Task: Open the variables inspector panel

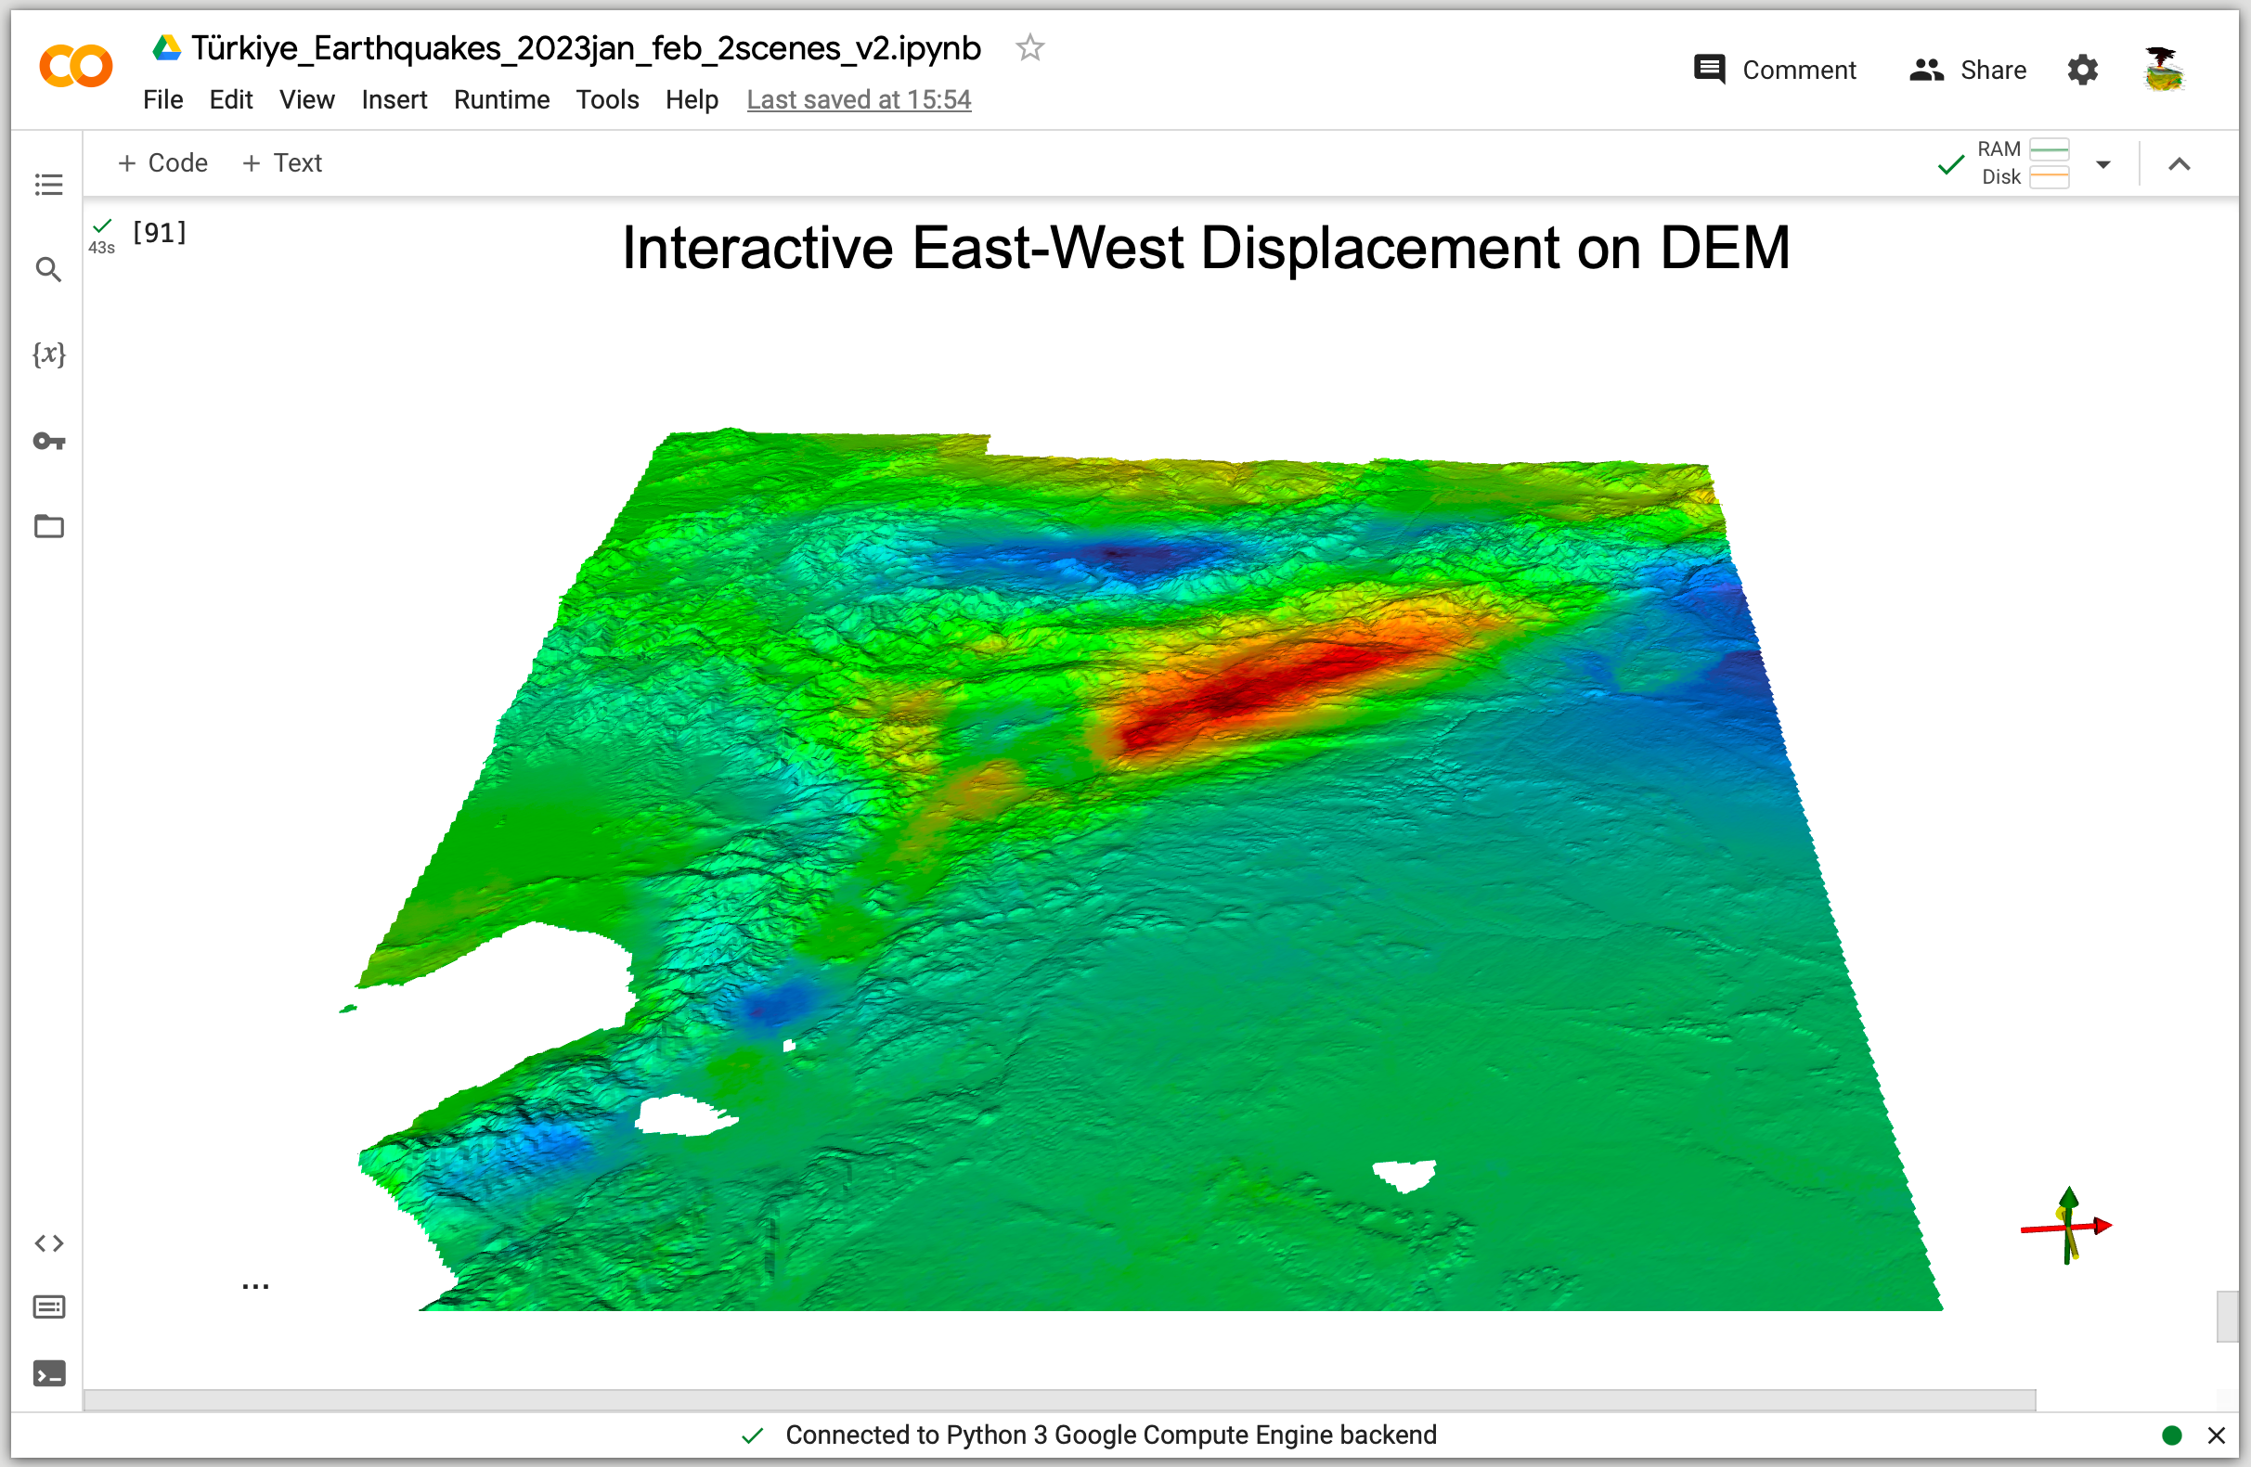Action: point(48,354)
